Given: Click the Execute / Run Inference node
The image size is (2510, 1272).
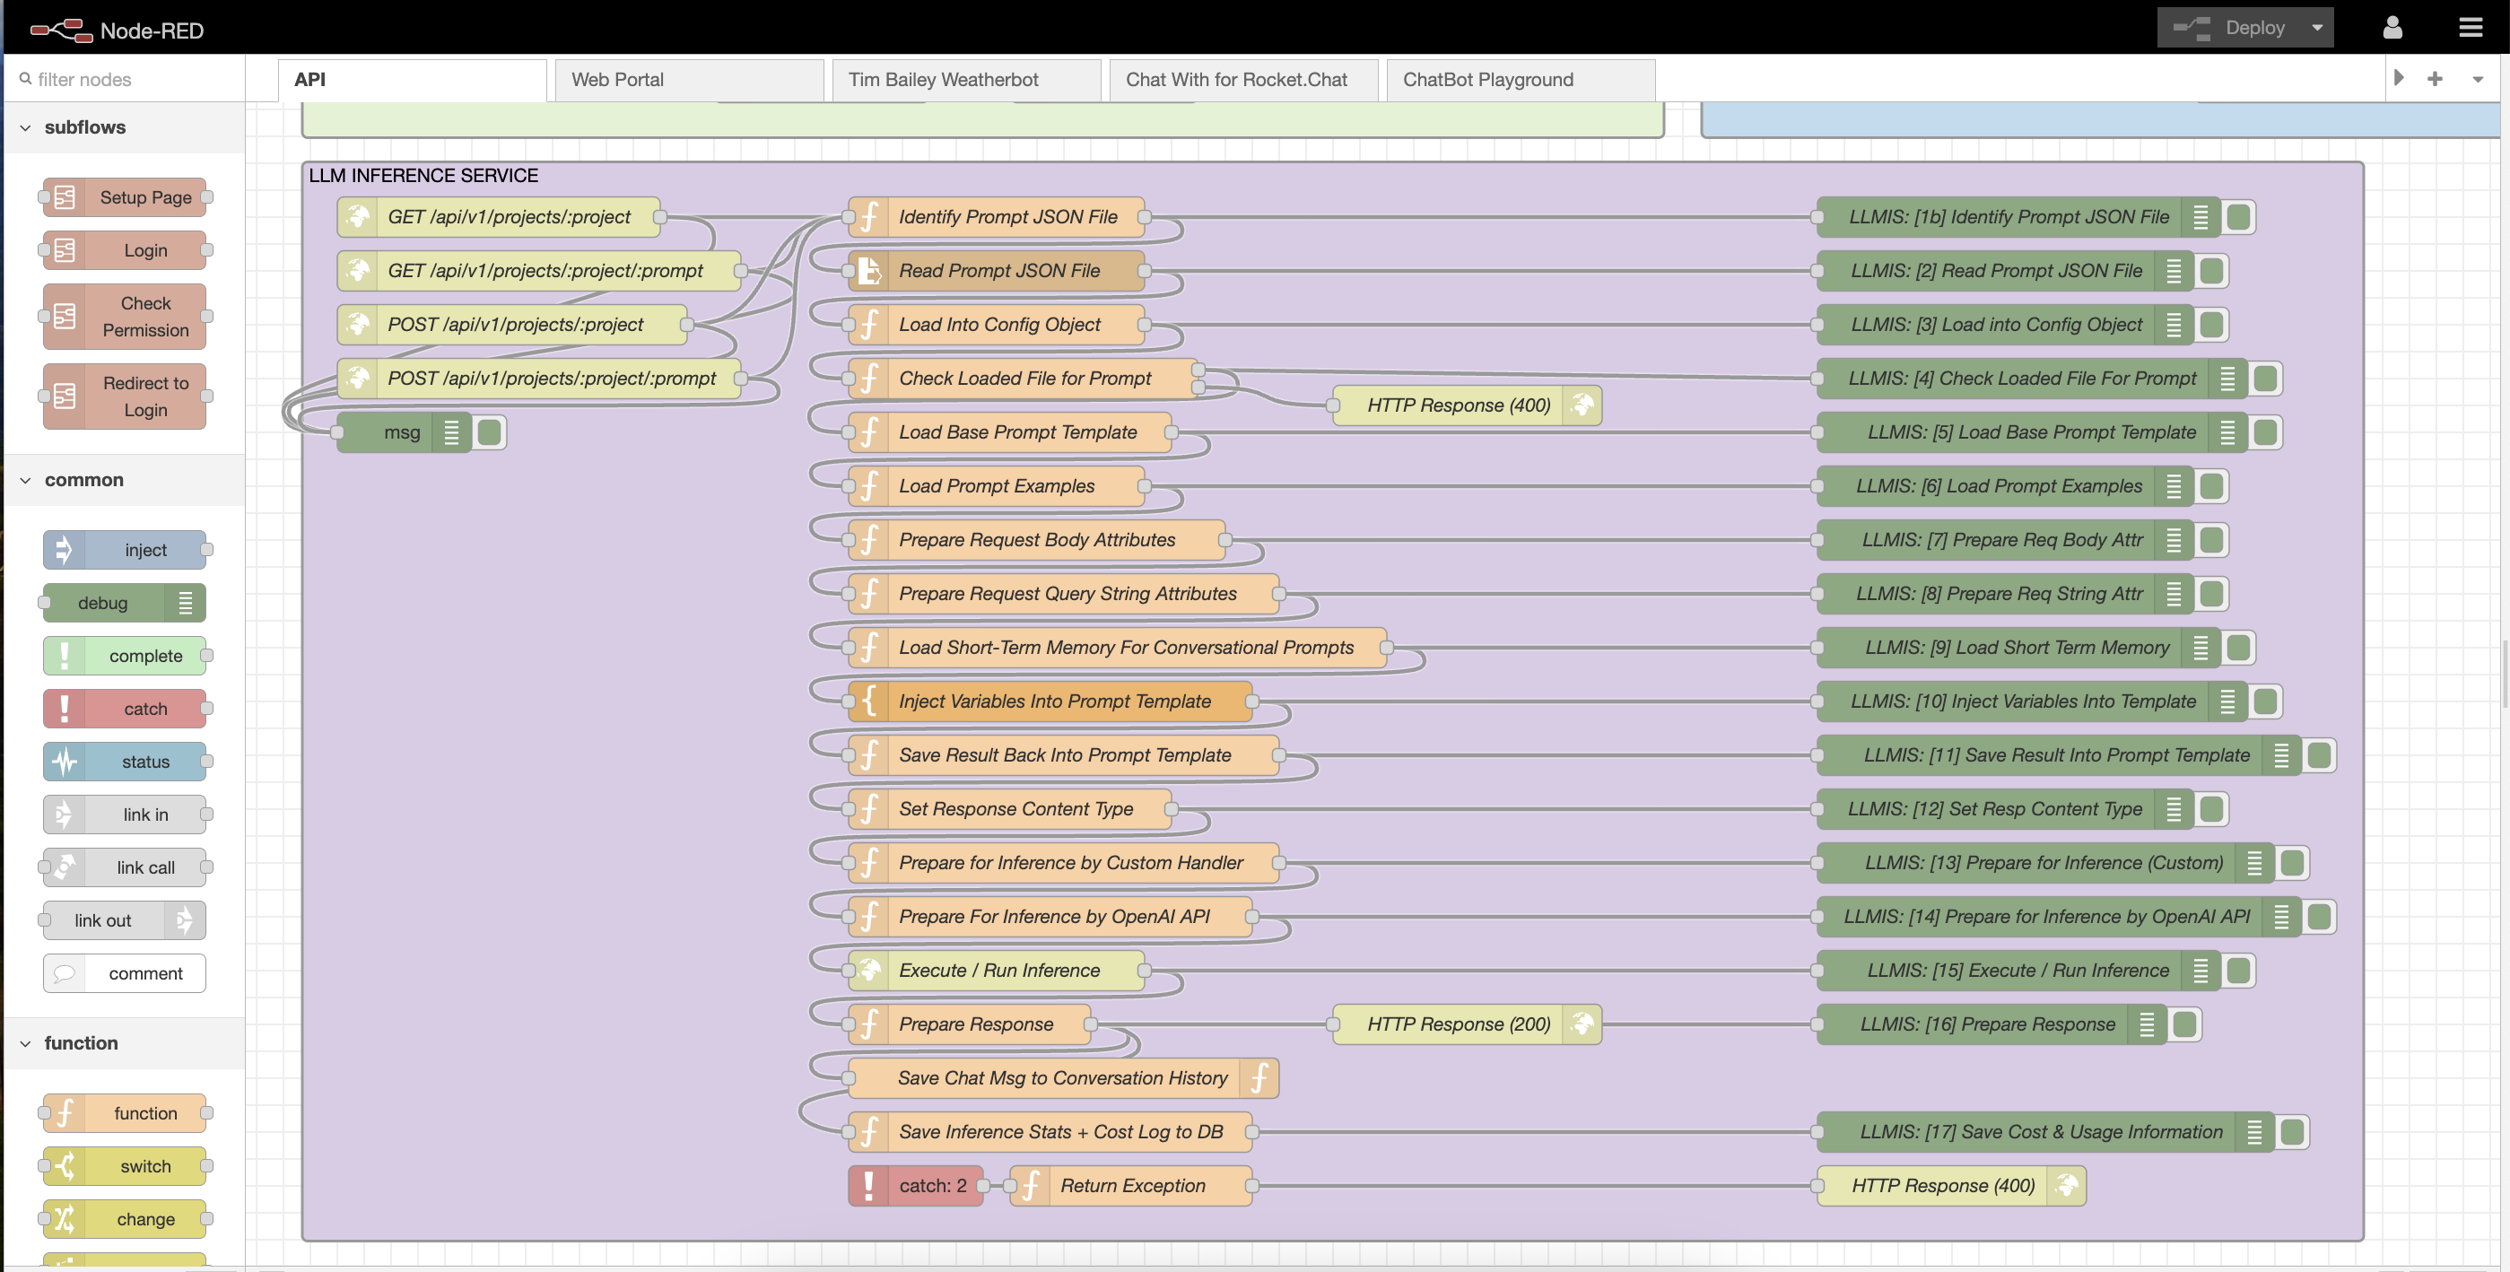Looking at the screenshot, I should (996, 970).
